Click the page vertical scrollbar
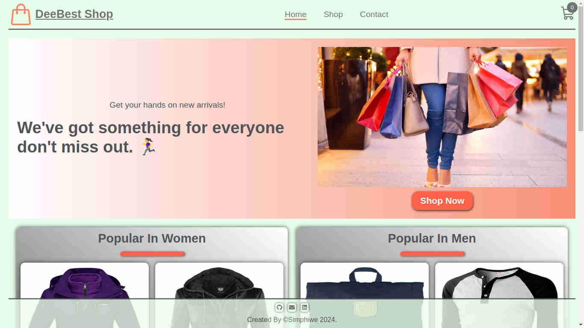This screenshot has width=584, height=328. (x=581, y=164)
